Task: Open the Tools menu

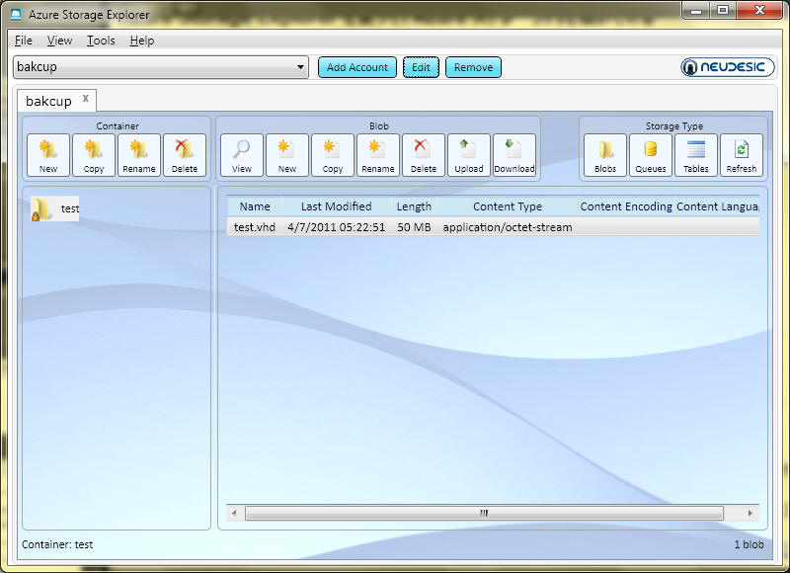Action: pyautogui.click(x=101, y=41)
